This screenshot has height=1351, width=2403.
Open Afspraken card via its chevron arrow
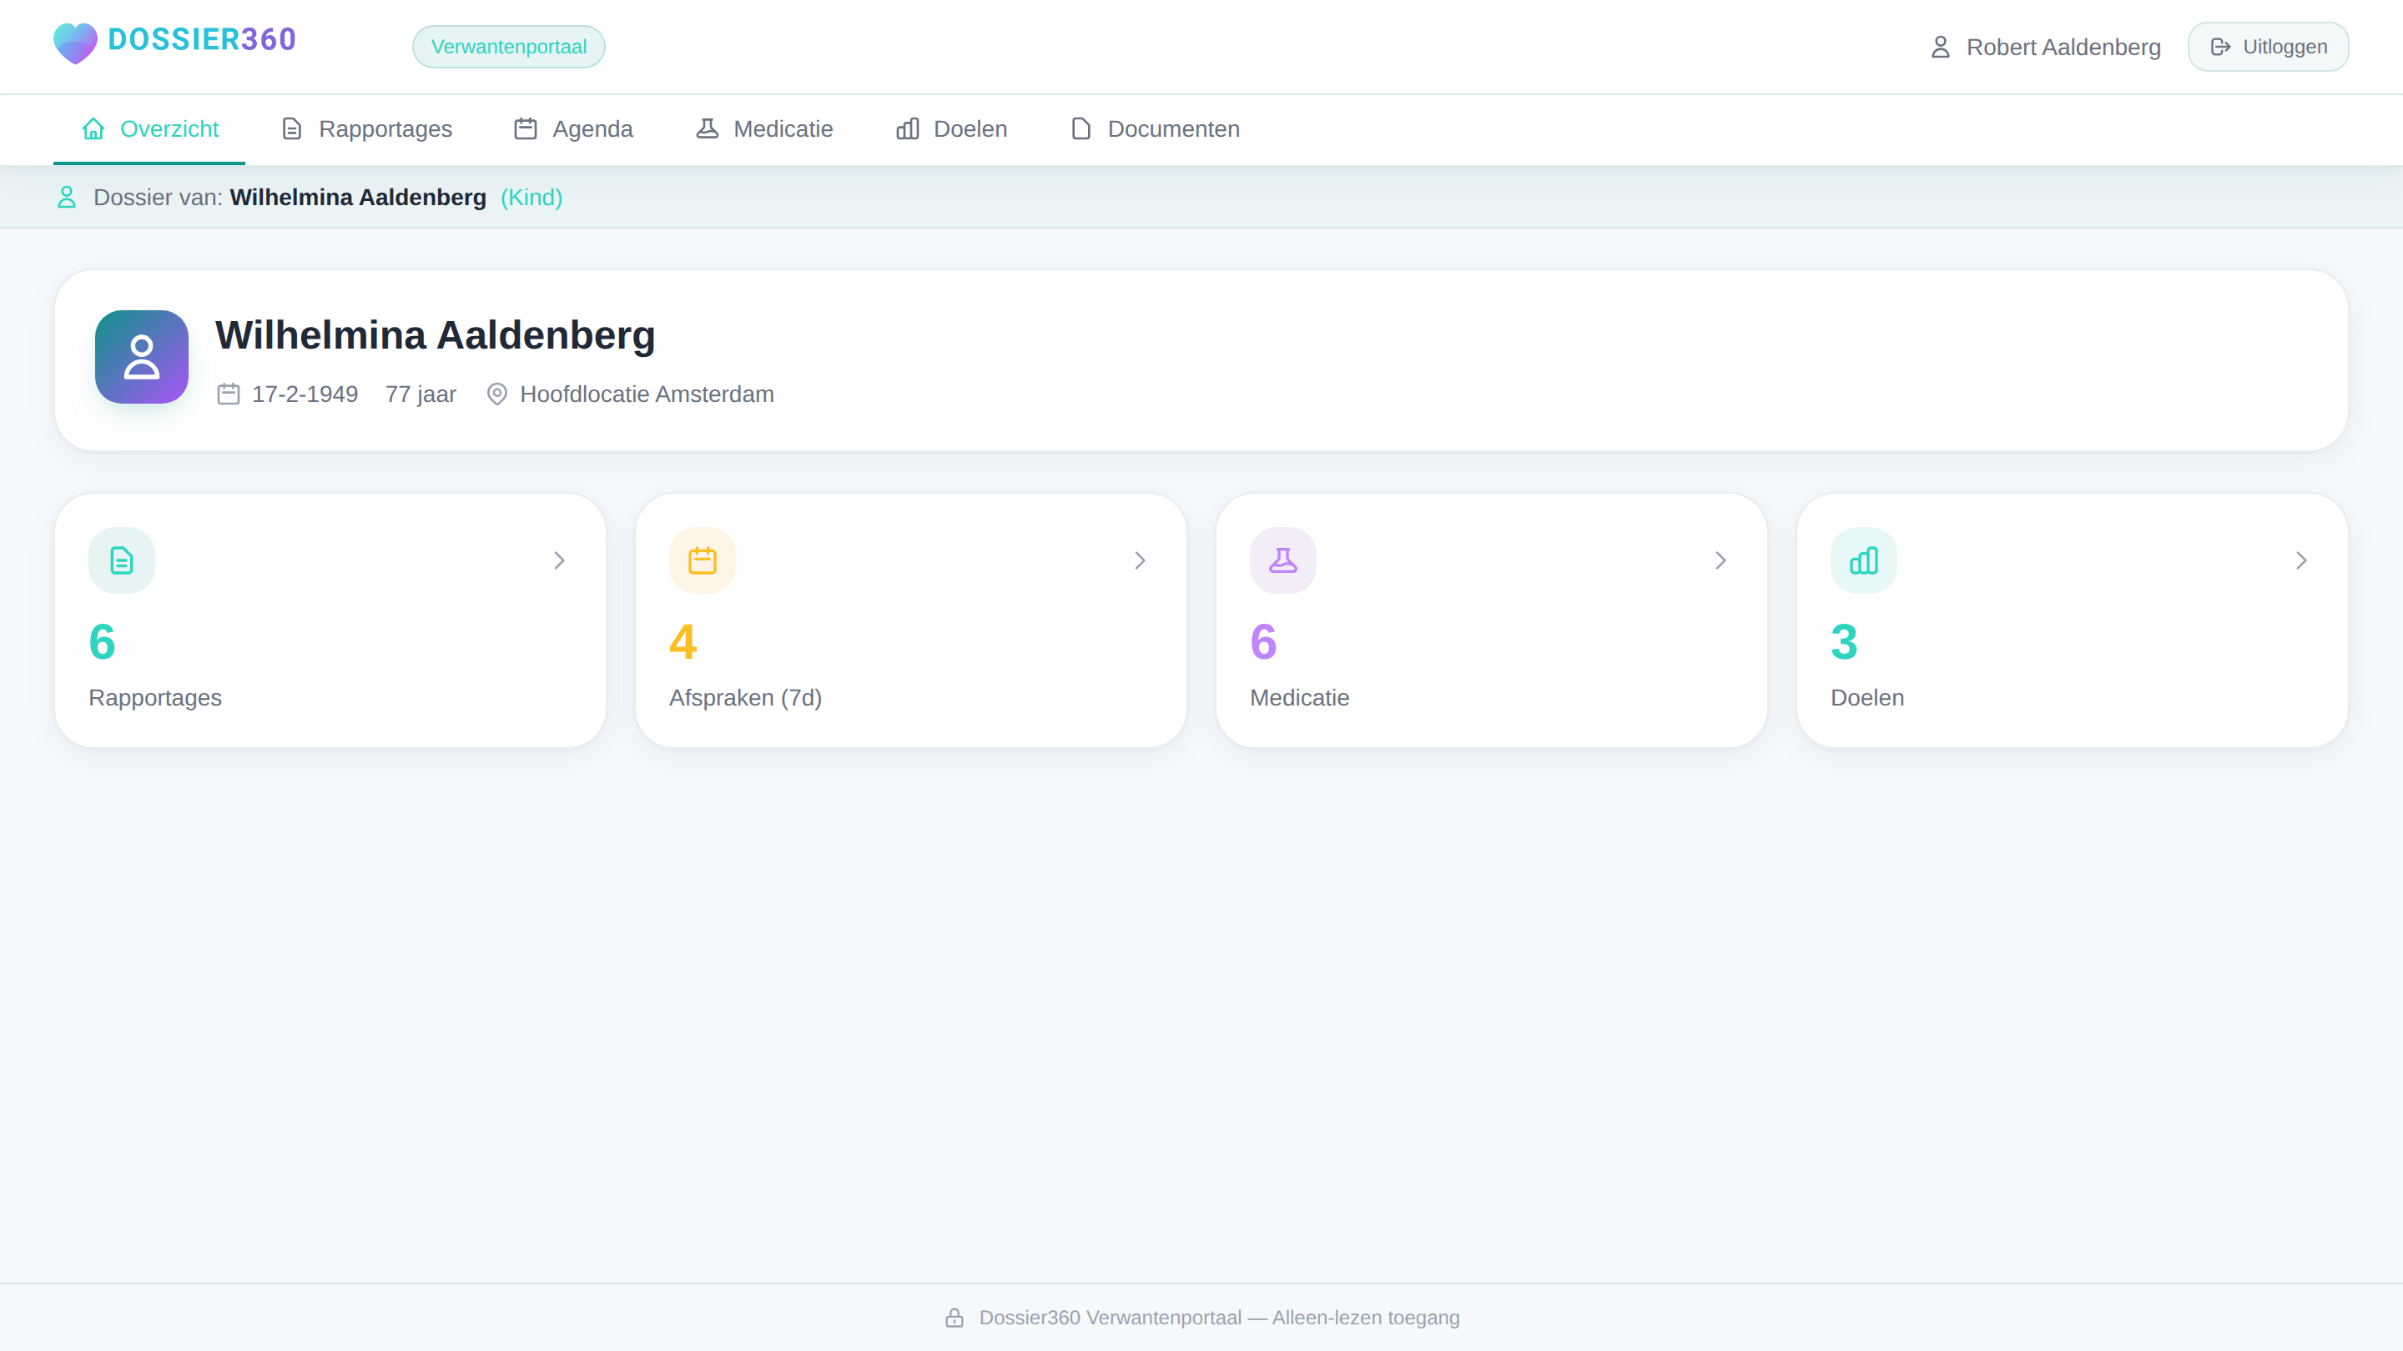pos(1139,560)
